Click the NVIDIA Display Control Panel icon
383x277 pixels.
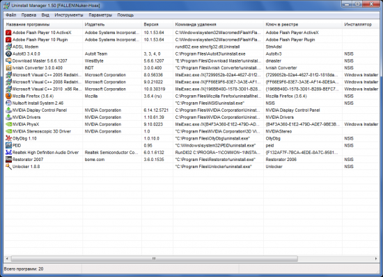point(8,110)
